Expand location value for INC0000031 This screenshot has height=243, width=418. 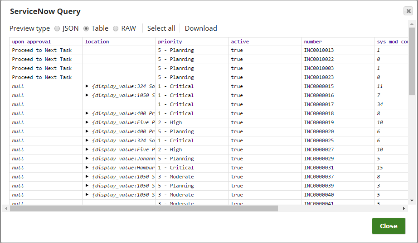tap(87, 167)
